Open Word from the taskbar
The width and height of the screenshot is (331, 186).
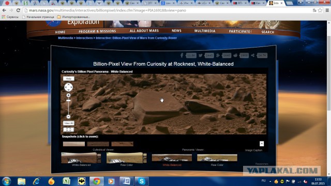click(127, 181)
